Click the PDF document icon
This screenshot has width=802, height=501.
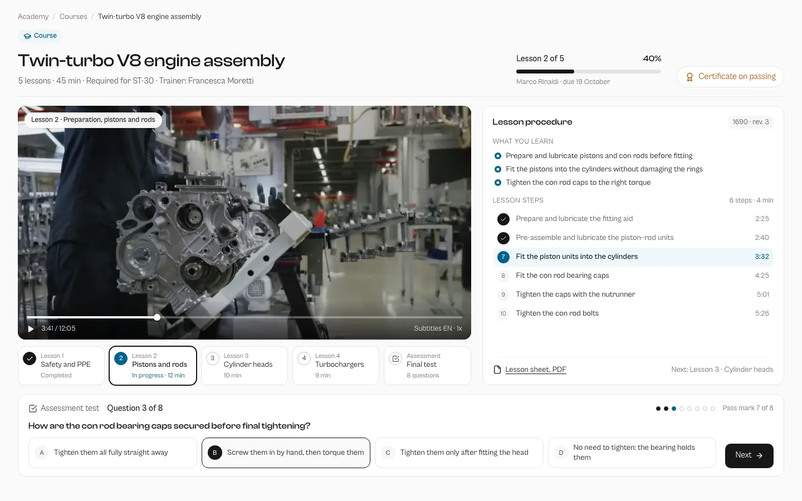(x=497, y=370)
